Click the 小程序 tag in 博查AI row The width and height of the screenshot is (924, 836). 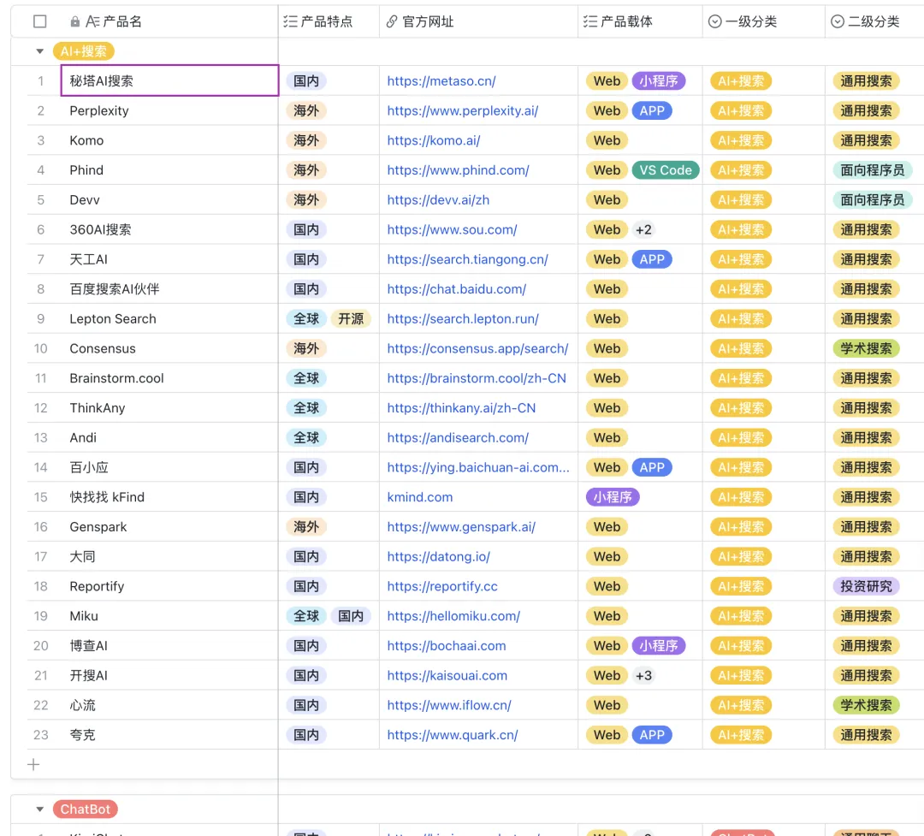(658, 645)
